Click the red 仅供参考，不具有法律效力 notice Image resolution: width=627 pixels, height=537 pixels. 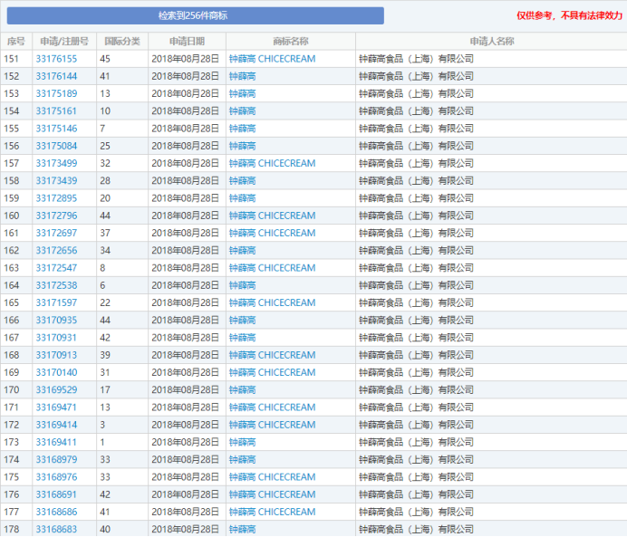[569, 15]
